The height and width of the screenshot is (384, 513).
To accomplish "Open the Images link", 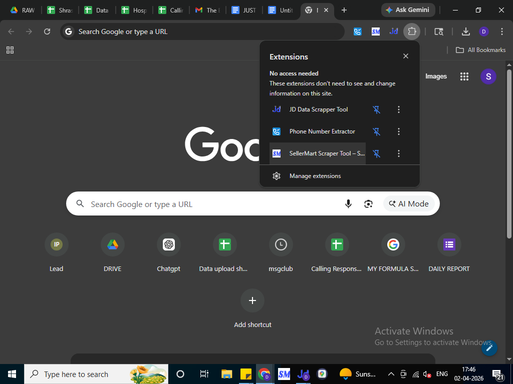I will (x=436, y=76).
